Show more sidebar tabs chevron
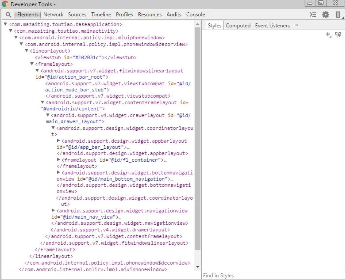This screenshot has height=280, width=346. point(296,25)
